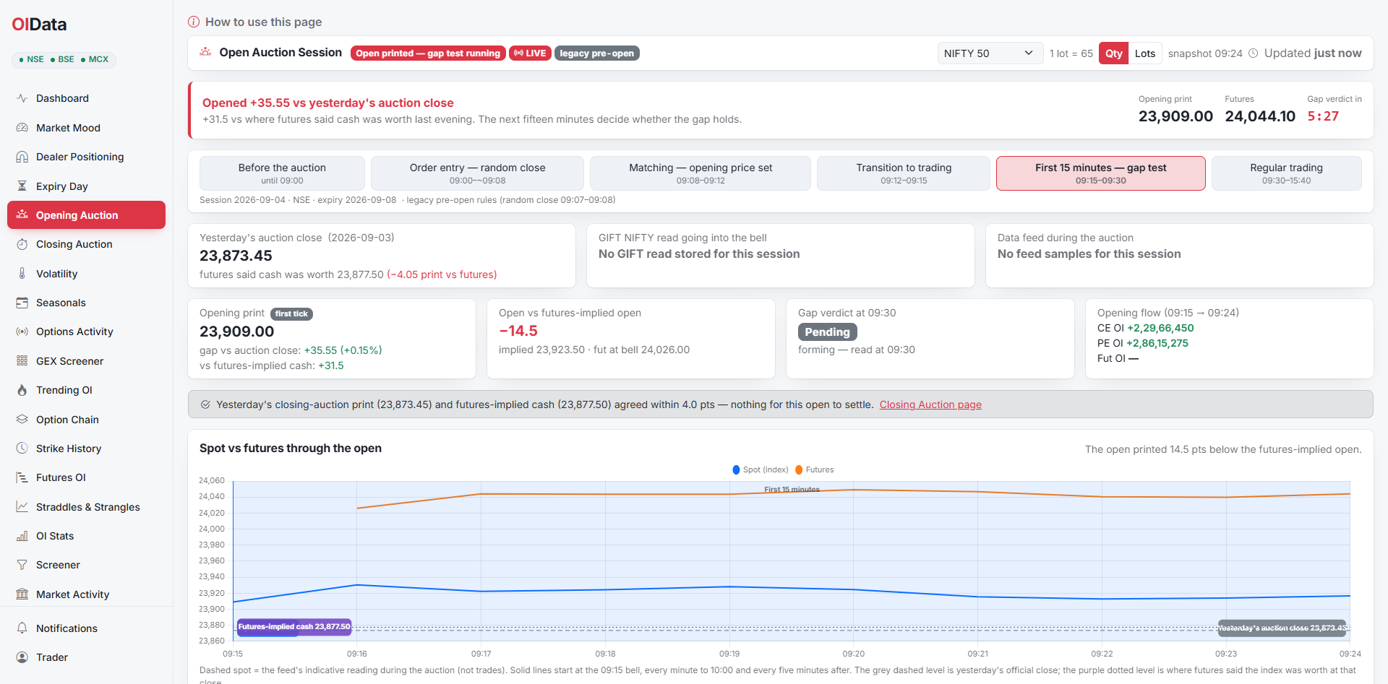Click the Dealer Positioning icon

22,157
